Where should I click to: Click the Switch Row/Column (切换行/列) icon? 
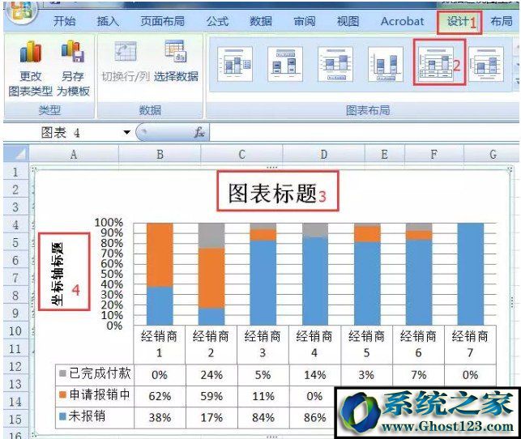(x=126, y=62)
